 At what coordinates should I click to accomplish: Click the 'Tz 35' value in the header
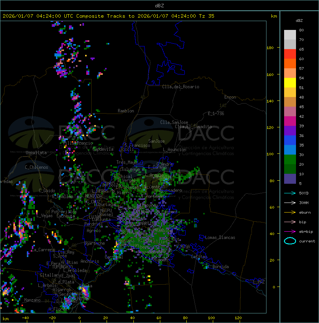[x=207, y=16]
